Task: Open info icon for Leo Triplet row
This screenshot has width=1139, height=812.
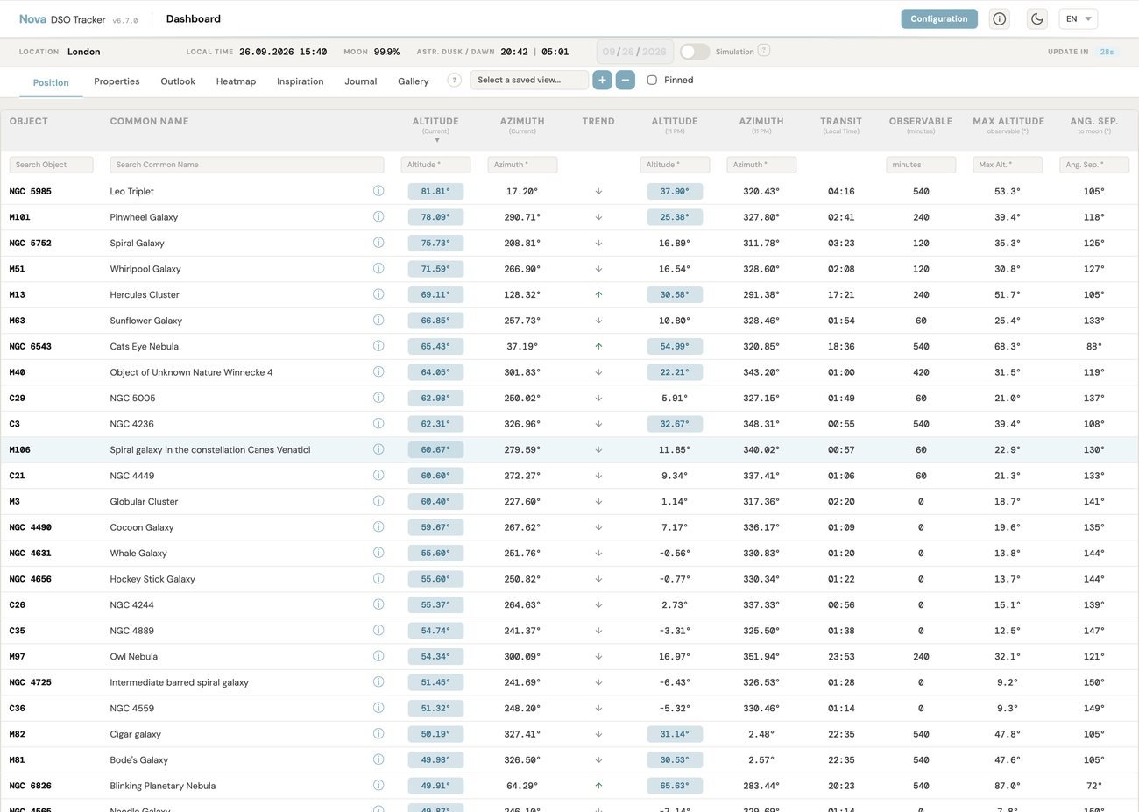Action: click(378, 191)
